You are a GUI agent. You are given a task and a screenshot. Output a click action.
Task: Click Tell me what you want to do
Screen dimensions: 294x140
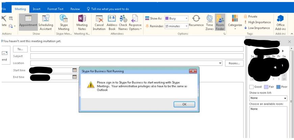108,9
